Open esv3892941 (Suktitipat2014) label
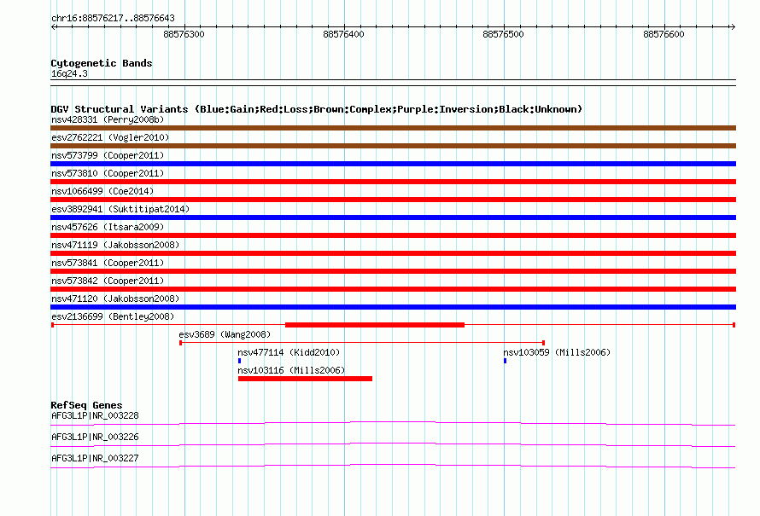Viewport: 760px width, 516px height. click(x=120, y=209)
